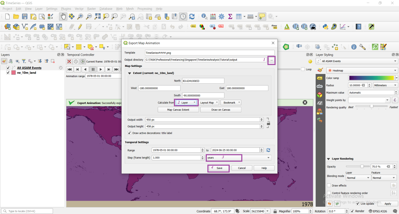The image size is (399, 214).
Task: Save the map animation export
Action: coord(218,168)
